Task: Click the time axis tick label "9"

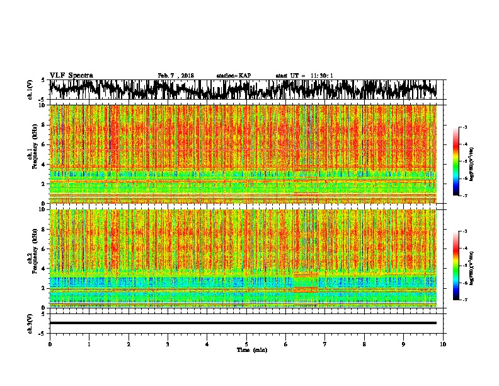Action: tap(403, 344)
